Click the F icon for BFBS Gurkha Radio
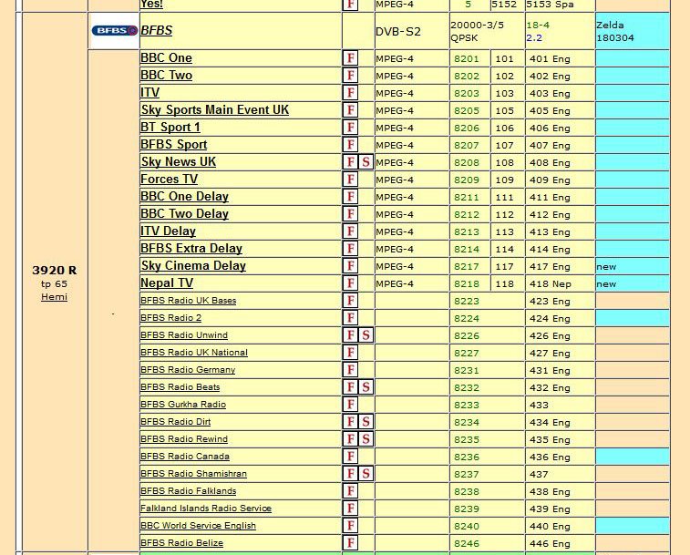Image resolution: width=690 pixels, height=555 pixels. (351, 405)
